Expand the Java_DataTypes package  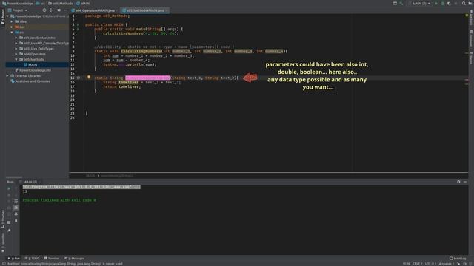click(16, 49)
